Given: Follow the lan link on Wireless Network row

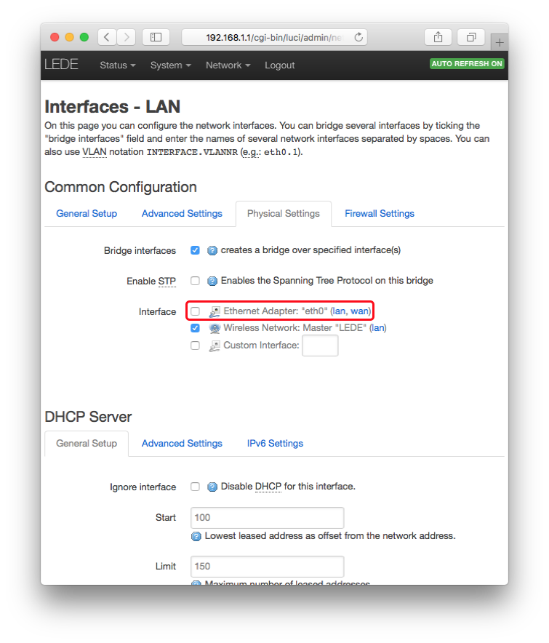Looking at the screenshot, I should point(377,328).
